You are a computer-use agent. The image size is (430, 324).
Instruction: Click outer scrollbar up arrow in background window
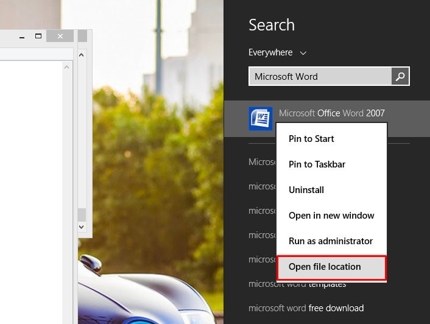(x=82, y=55)
